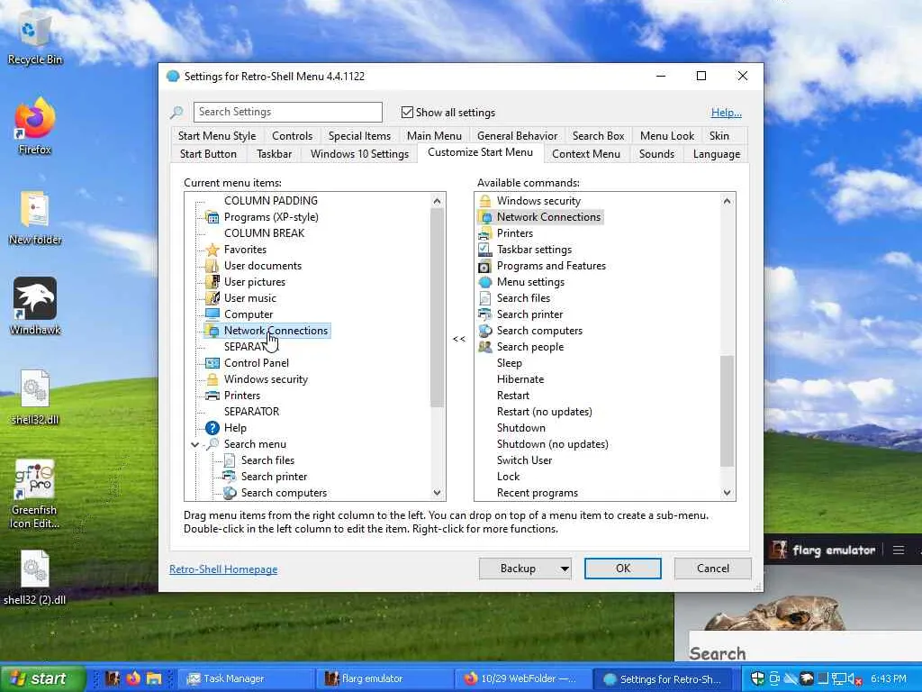Viewport: 922px width, 692px height.
Task: Select Hibernate in available commands
Action: 520,379
